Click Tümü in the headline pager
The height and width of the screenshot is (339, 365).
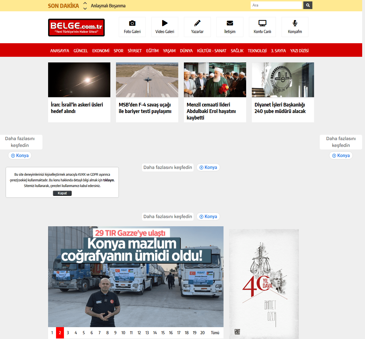pyautogui.click(x=215, y=333)
